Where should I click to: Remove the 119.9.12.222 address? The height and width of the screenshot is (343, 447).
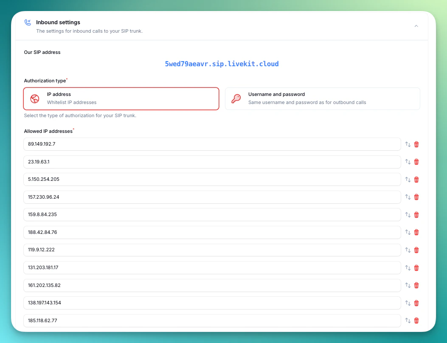pyautogui.click(x=416, y=250)
